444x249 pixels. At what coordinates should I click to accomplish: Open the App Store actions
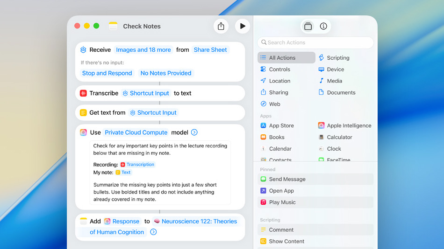click(x=281, y=125)
